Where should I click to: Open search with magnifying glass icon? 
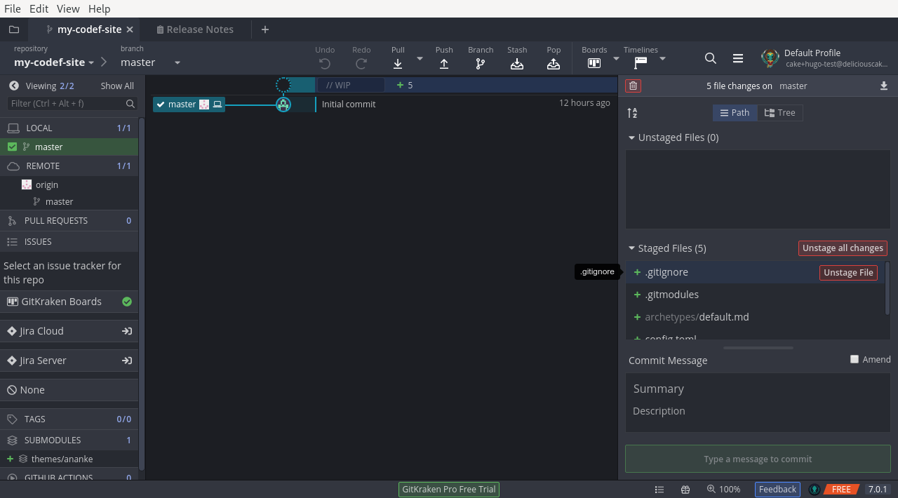[x=711, y=58]
